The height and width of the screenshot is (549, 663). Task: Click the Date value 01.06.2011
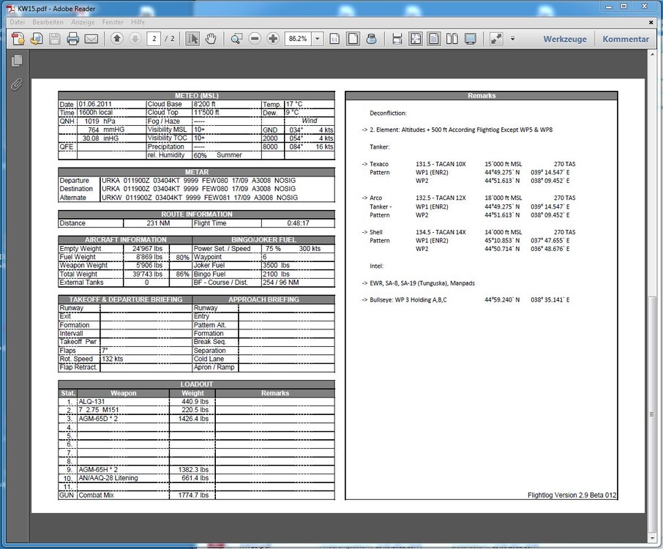tap(95, 104)
